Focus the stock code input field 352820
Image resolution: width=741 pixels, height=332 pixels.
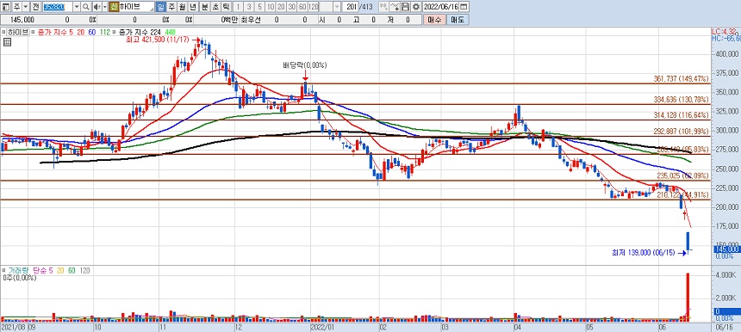coord(58,7)
